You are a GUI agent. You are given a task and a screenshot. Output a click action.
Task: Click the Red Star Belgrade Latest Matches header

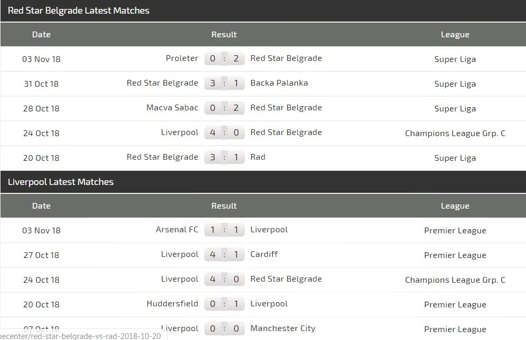coord(78,11)
